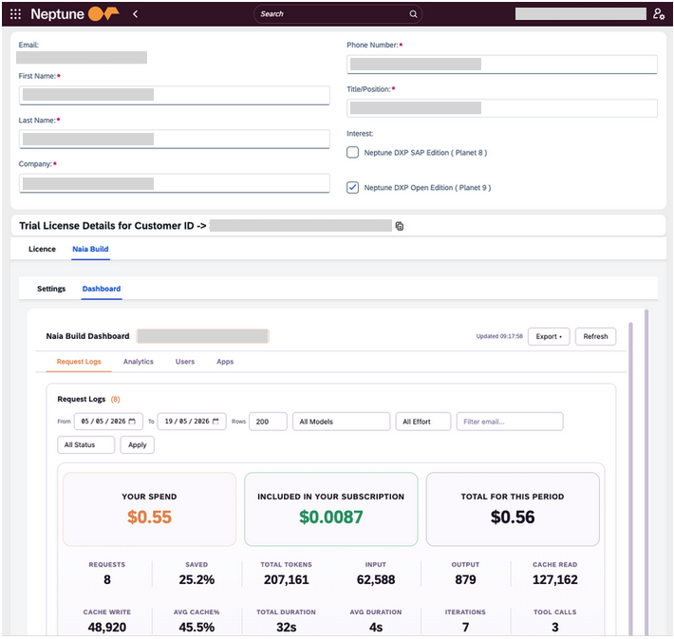Click the Last Name input field
The image size is (674, 639).
(175, 140)
